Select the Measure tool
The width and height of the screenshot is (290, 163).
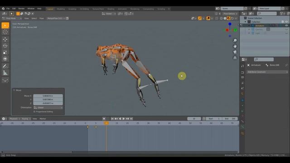click(x=5, y=73)
